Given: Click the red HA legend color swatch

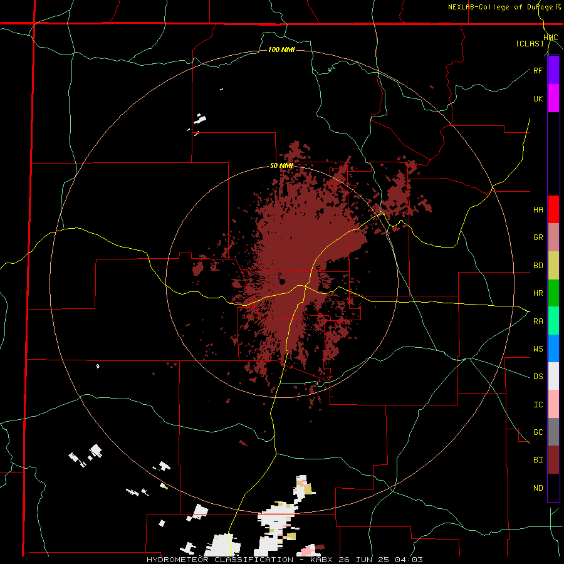Looking at the screenshot, I should (553, 209).
